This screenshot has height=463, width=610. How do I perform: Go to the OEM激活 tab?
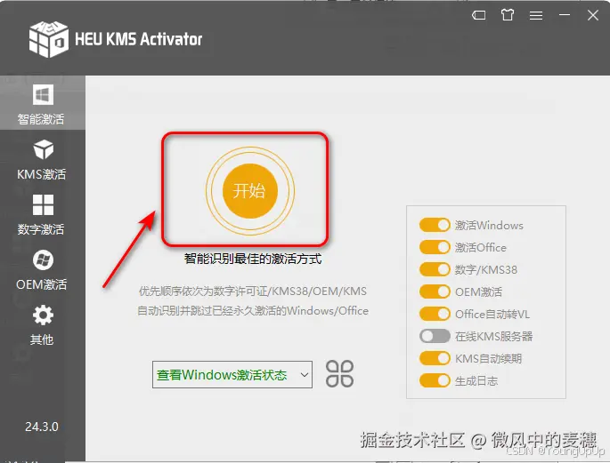(x=42, y=270)
